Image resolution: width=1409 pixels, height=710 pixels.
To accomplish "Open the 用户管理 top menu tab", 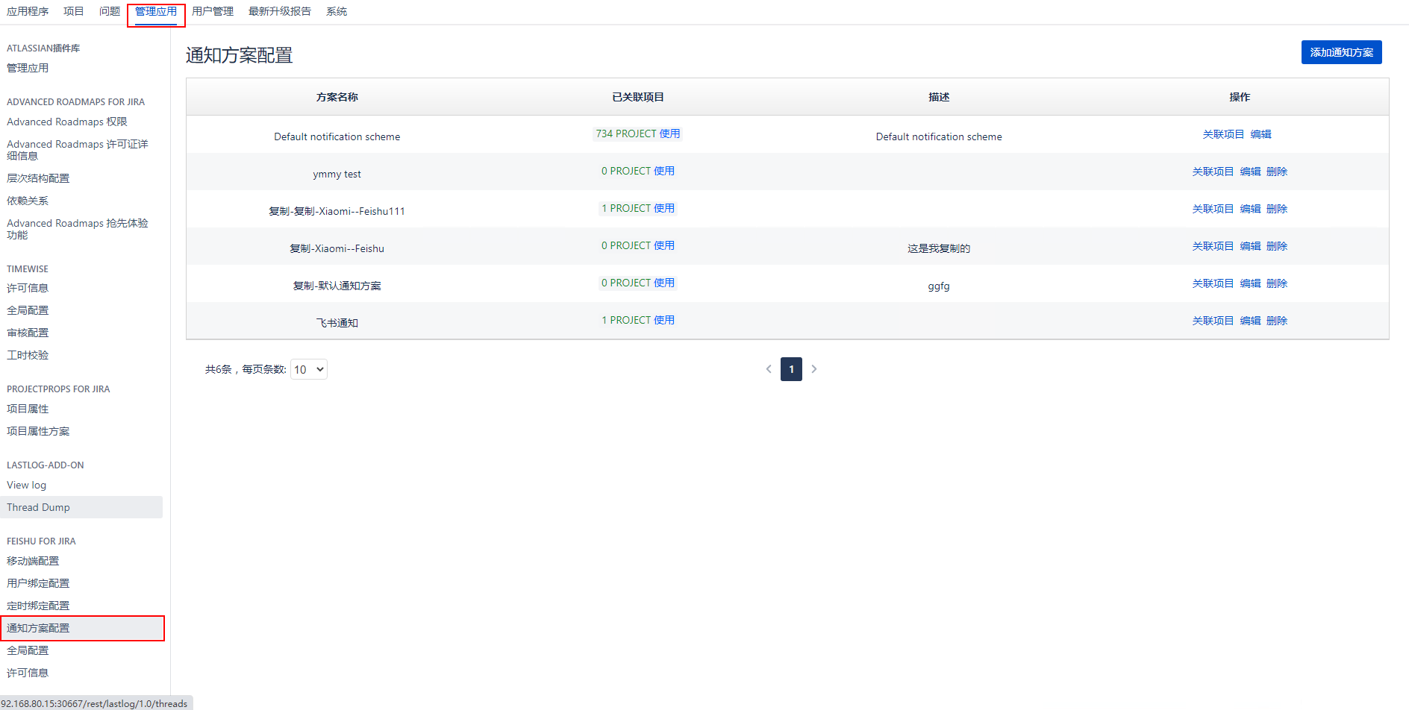I will (213, 12).
